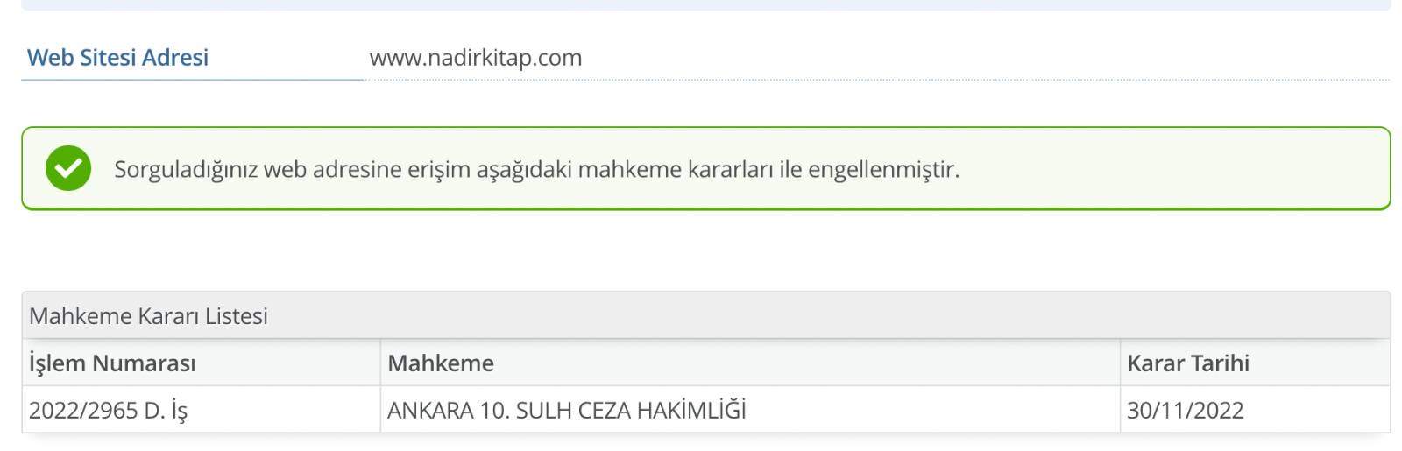Click the ANKARA 10. SULH CEZA HAKİMLİĞİ cell
Screen dimensions: 1402x451
pyautogui.click(x=566, y=410)
